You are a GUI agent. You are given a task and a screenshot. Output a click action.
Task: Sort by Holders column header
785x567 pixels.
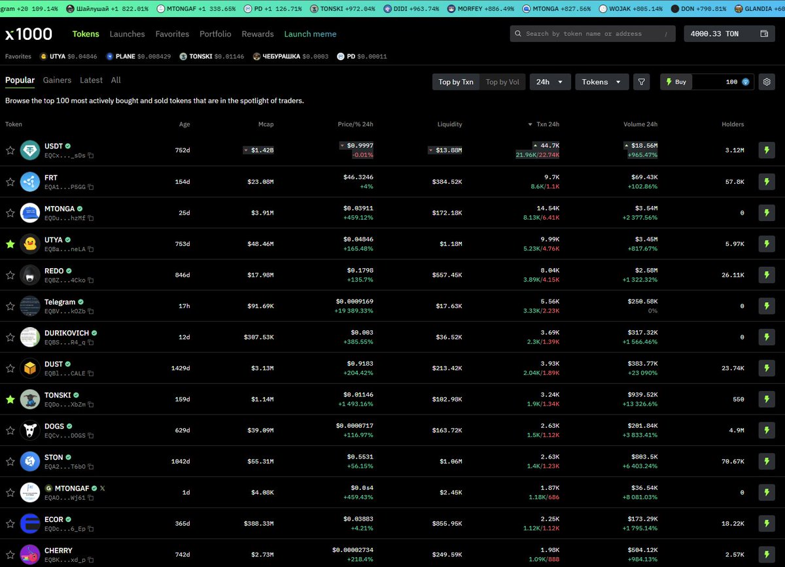733,124
